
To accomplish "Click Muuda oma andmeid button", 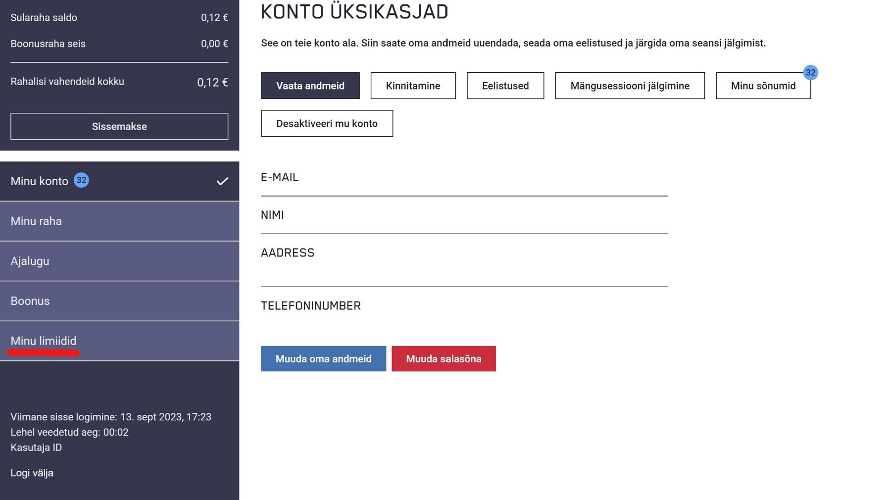I will point(323,359).
